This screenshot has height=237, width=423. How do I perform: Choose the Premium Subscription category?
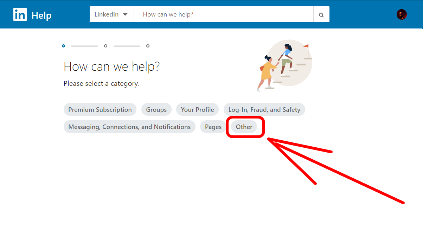point(100,109)
